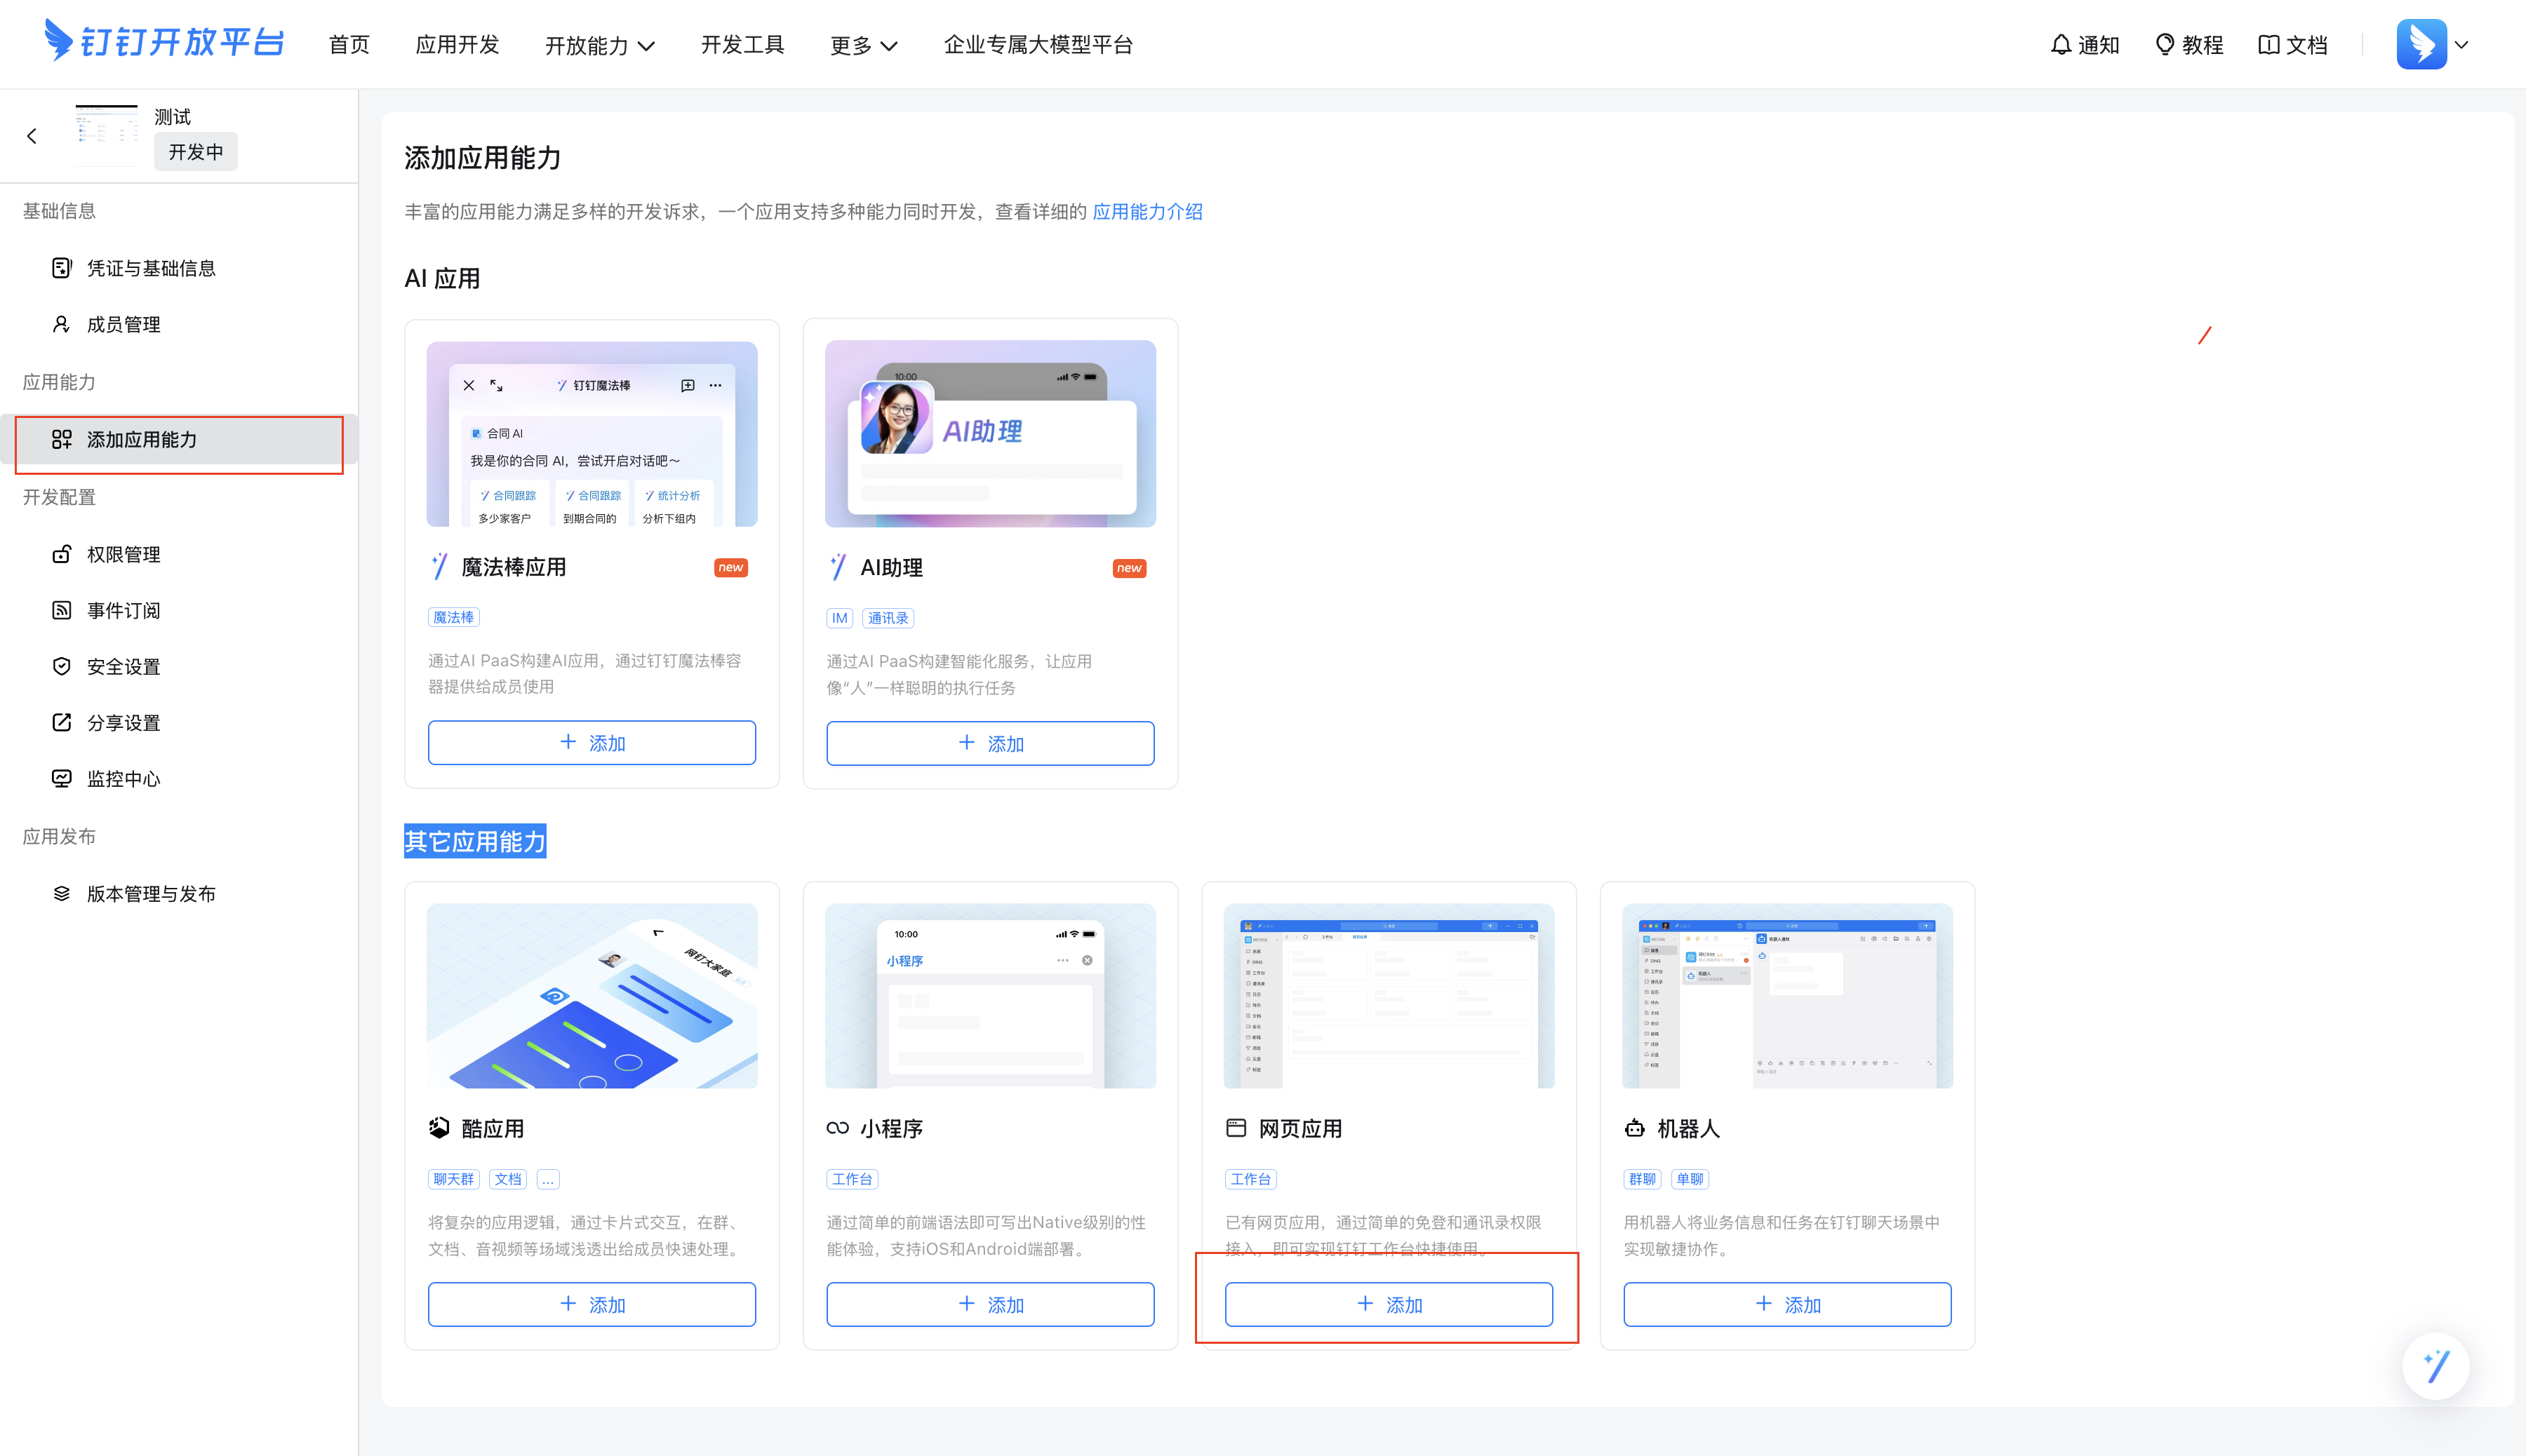Add the 酷应用 capability
The height and width of the screenshot is (1456, 2526).
point(592,1304)
